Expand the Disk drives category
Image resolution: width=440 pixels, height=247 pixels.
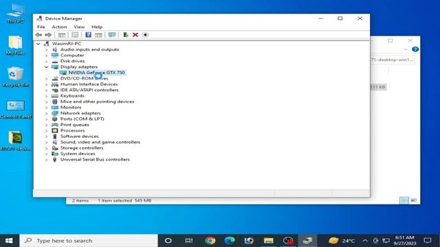47,61
